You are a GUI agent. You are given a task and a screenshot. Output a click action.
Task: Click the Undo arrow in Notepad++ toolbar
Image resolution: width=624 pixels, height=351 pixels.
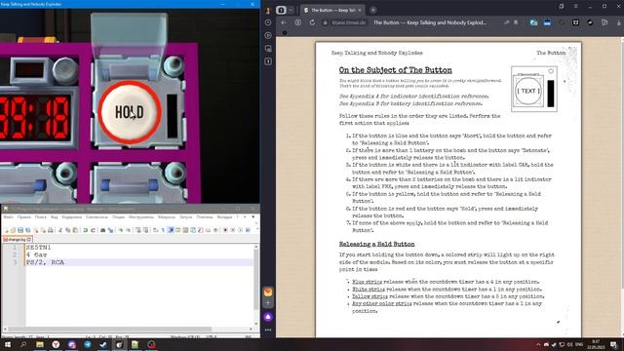click(85, 230)
